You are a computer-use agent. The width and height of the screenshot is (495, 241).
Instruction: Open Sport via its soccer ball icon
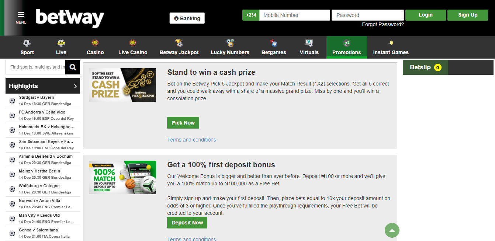[x=27, y=43]
